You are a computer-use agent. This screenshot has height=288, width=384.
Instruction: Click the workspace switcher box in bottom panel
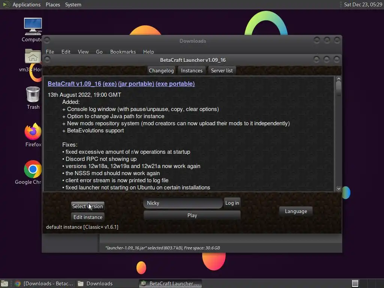(355, 283)
